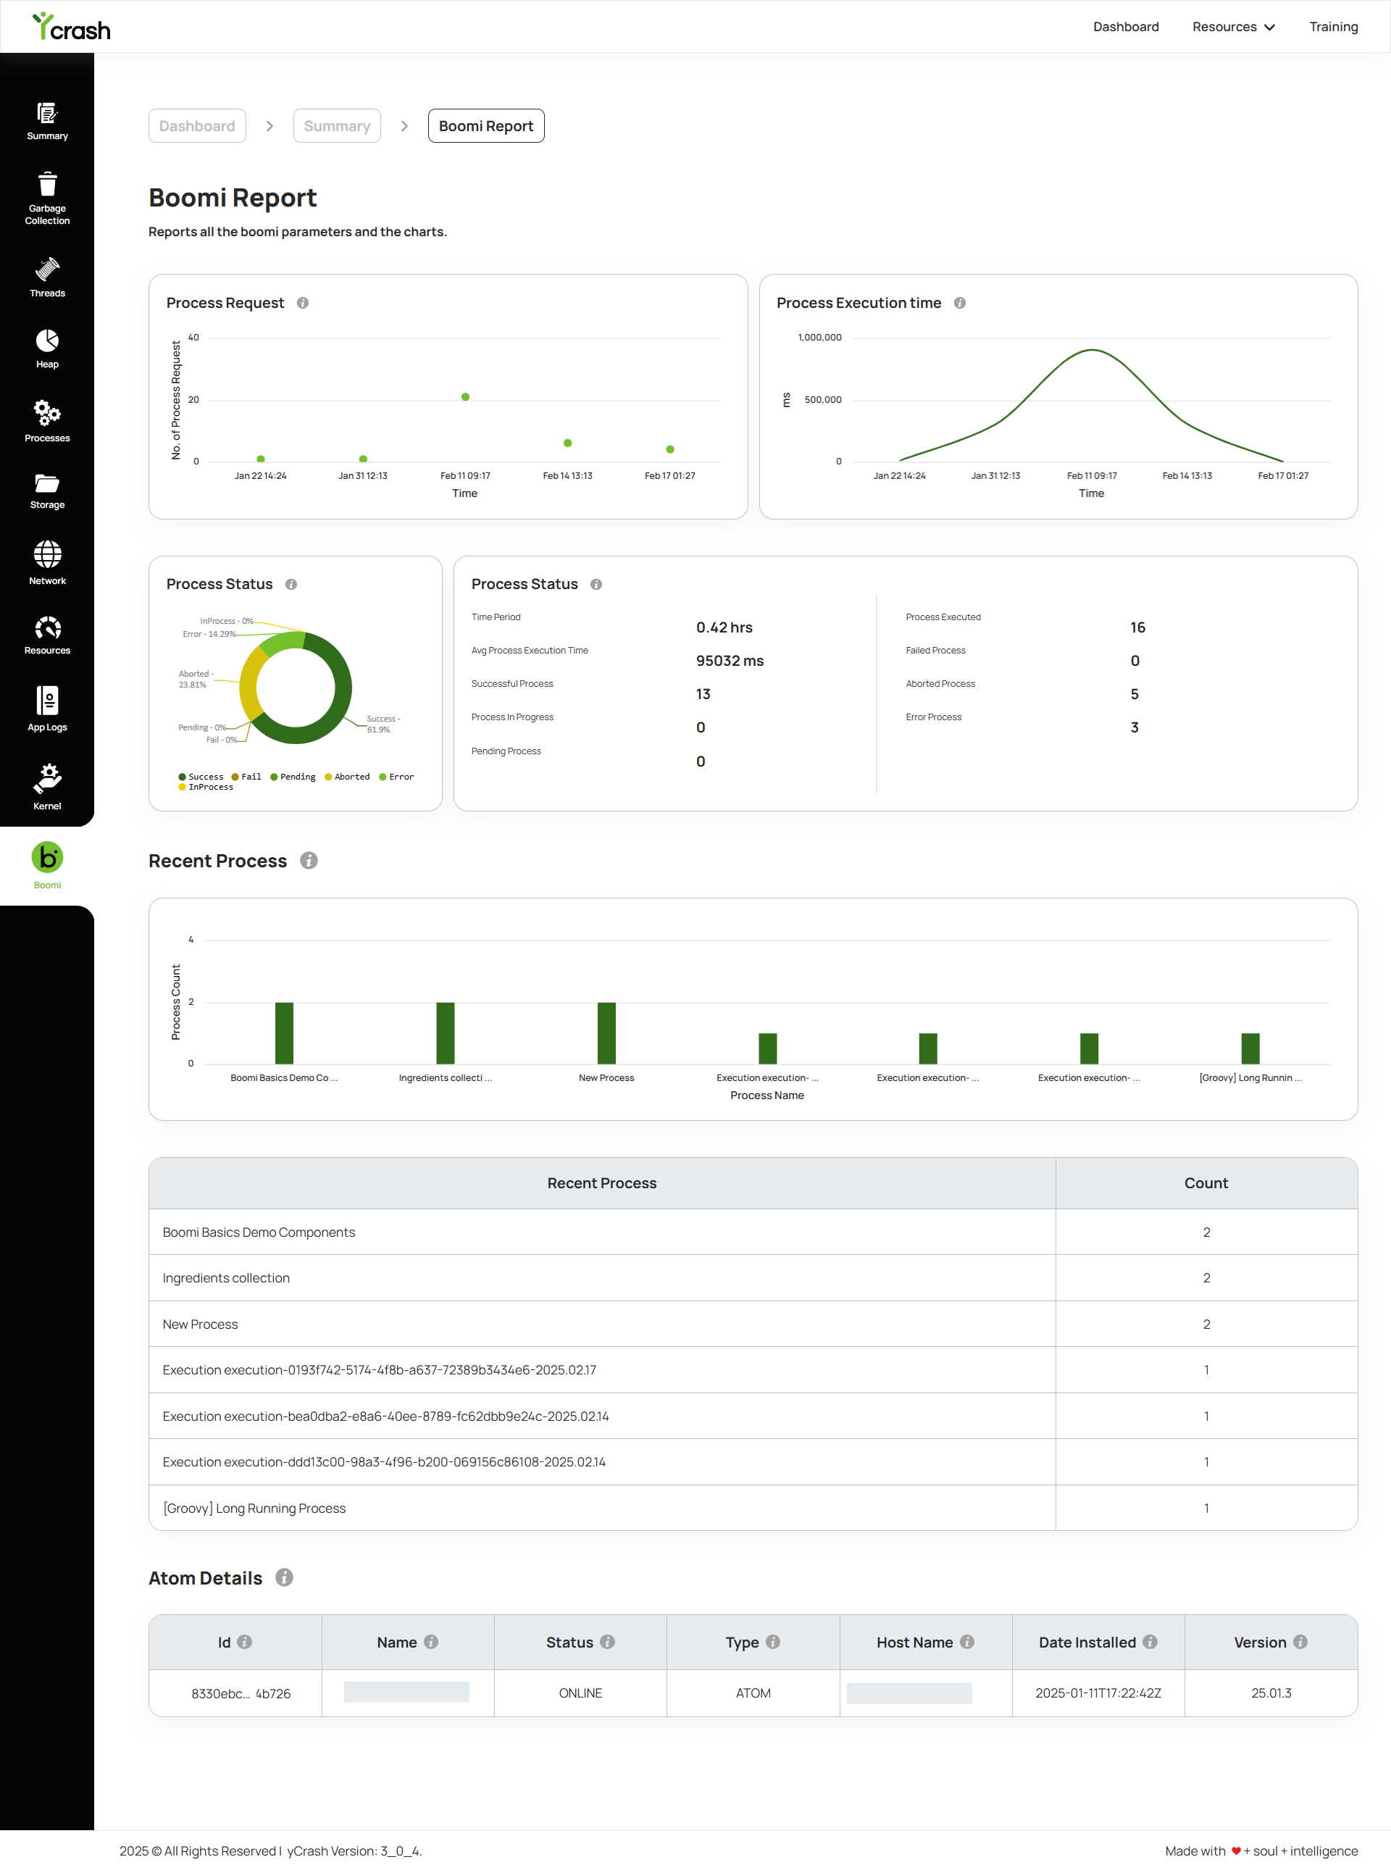
Task: Show info tooltip for Atom Details heading
Action: (285, 1578)
